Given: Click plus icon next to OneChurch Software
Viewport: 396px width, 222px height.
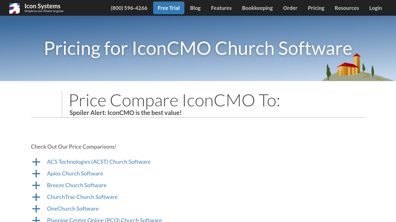Looking at the screenshot, I should [x=36, y=209].
